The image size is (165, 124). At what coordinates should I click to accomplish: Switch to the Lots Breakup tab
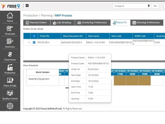tap(62, 22)
